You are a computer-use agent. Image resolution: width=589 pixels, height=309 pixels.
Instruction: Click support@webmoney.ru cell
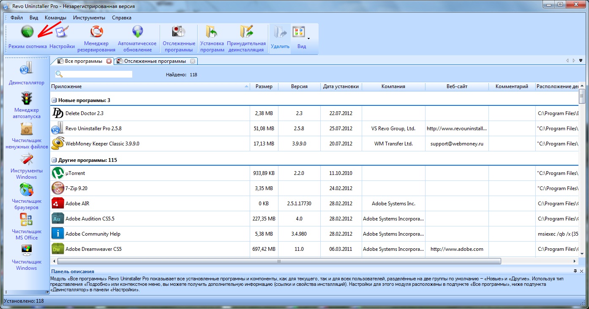click(x=457, y=144)
